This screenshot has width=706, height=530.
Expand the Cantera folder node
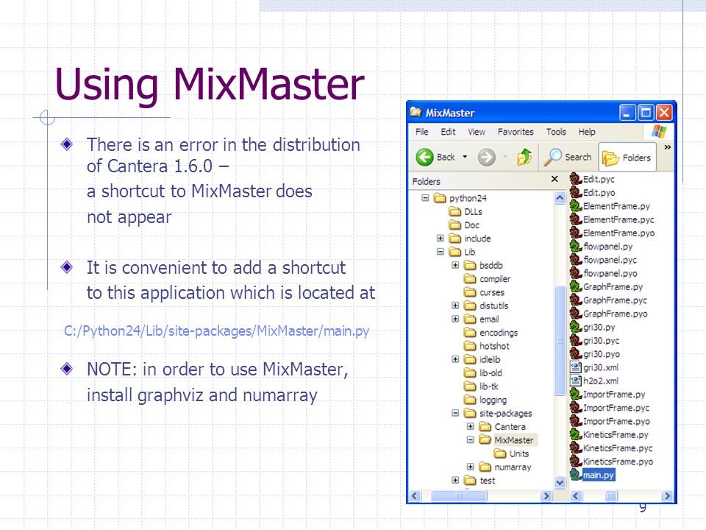(x=471, y=426)
